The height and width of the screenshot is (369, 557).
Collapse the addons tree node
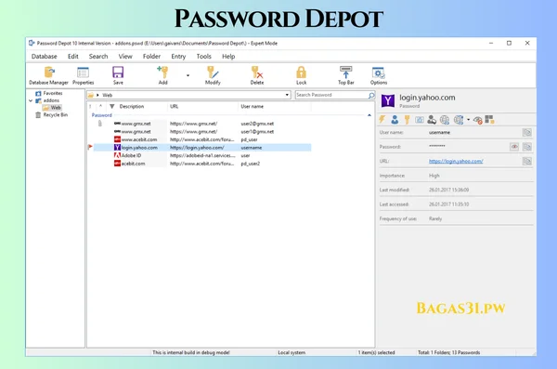(x=31, y=100)
